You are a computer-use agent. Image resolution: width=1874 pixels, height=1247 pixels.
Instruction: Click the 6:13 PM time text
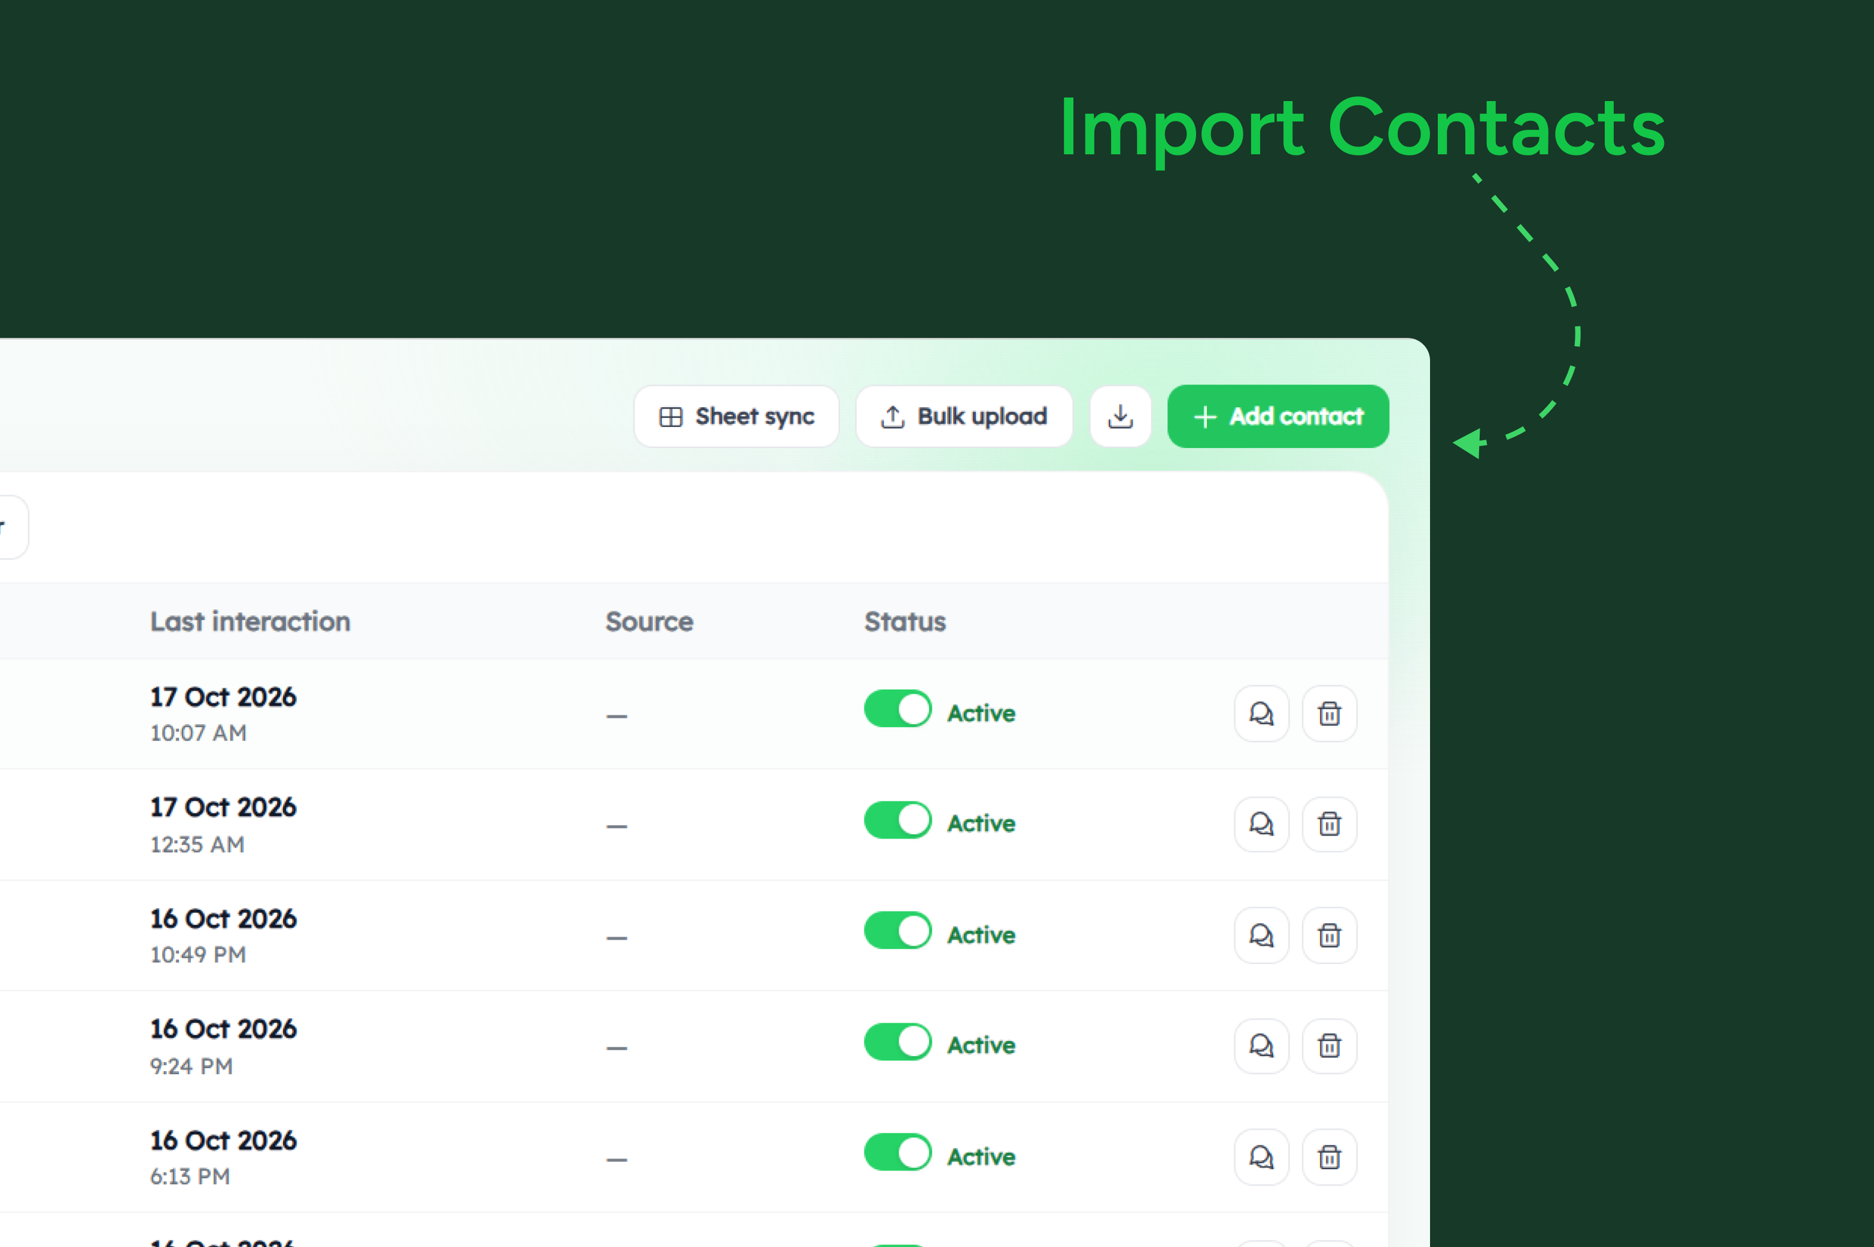coord(190,1176)
